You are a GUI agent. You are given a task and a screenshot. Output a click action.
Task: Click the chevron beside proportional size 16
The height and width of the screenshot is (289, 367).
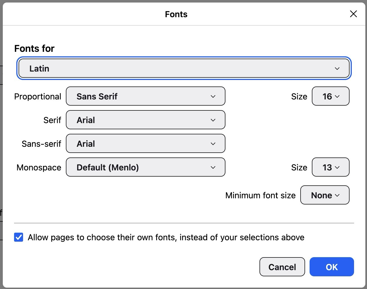pyautogui.click(x=337, y=96)
